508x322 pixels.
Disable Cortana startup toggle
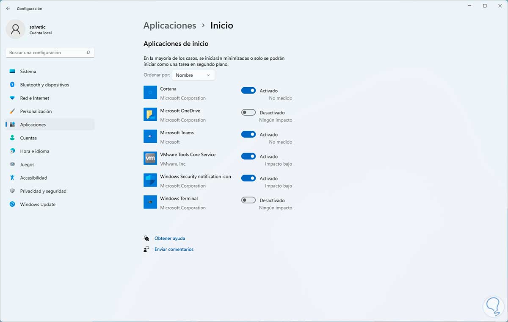248,90
